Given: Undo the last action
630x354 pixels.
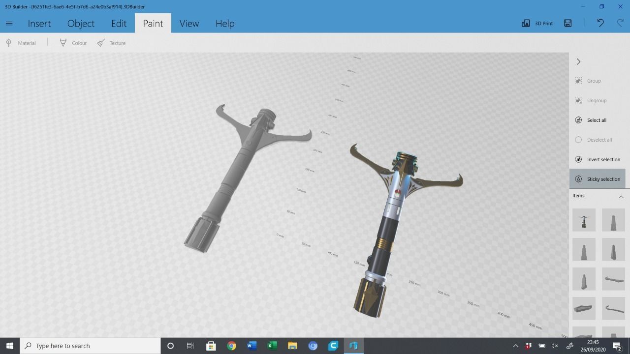Looking at the screenshot, I should (600, 23).
